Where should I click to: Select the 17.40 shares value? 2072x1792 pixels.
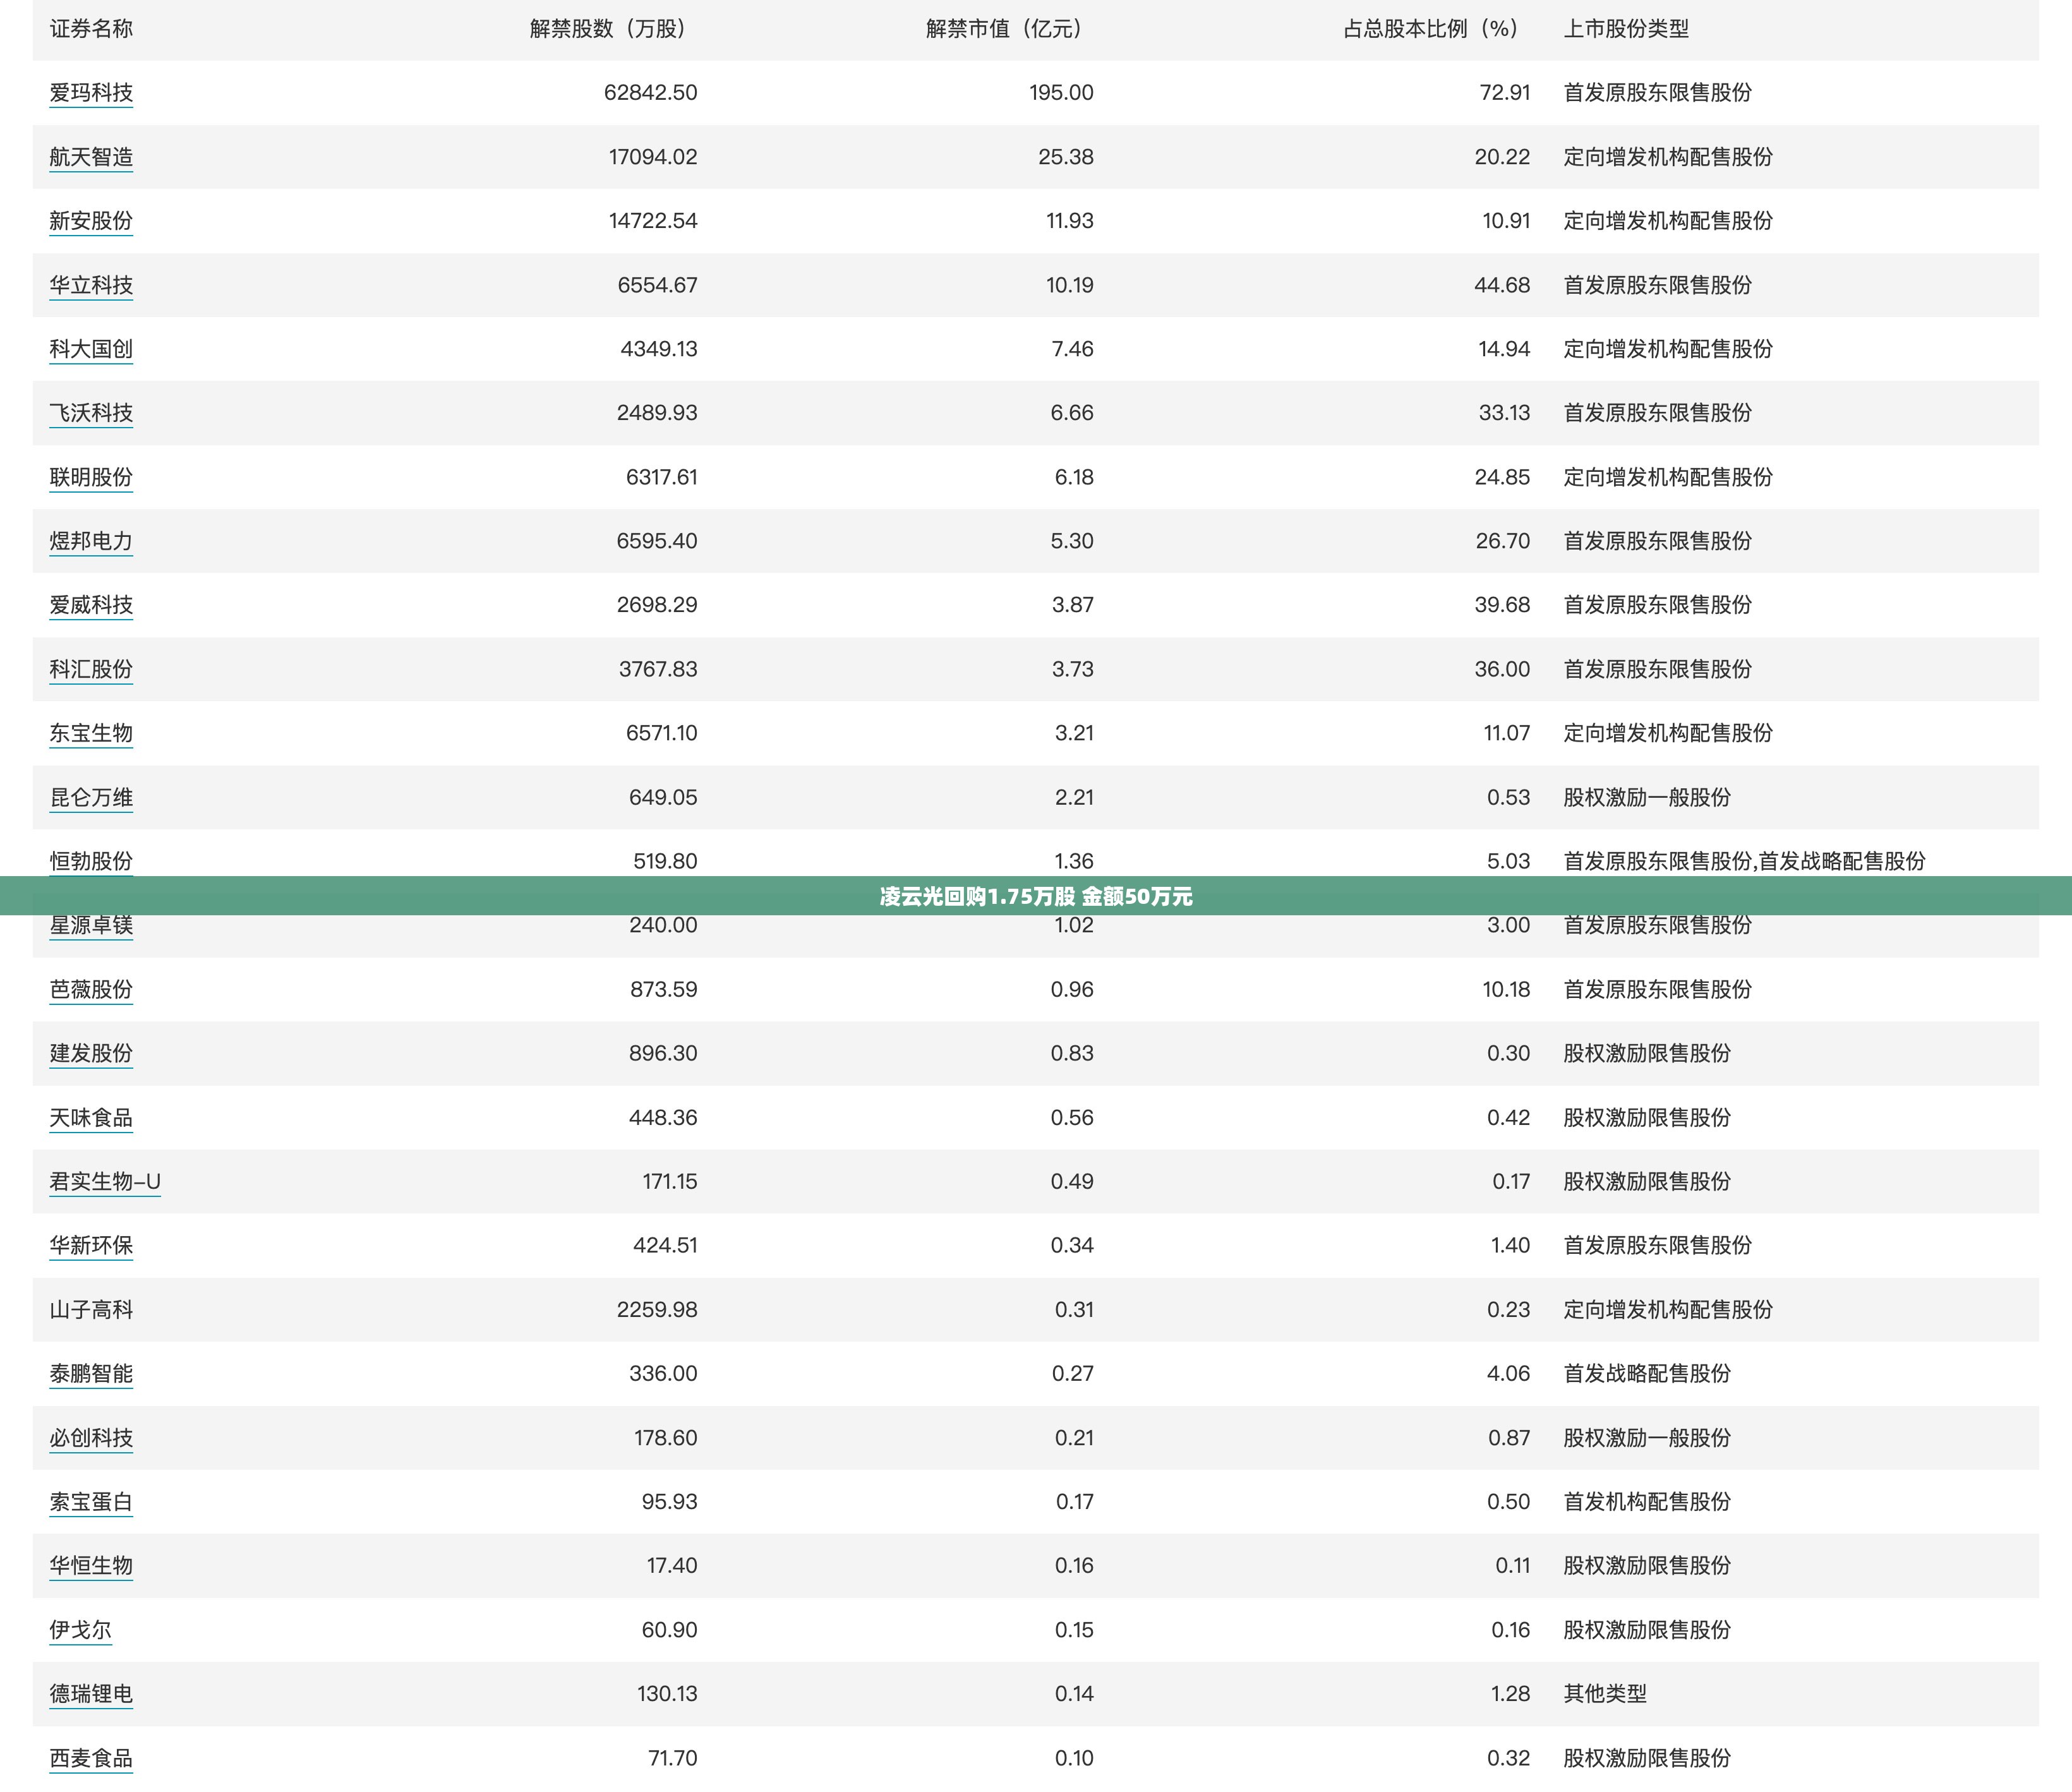[672, 1565]
